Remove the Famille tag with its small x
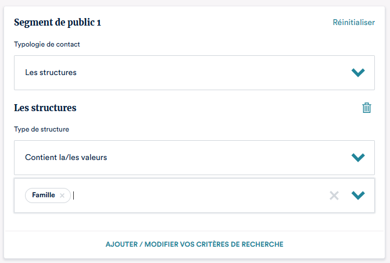Screen dimensions: 390x263 62,196
